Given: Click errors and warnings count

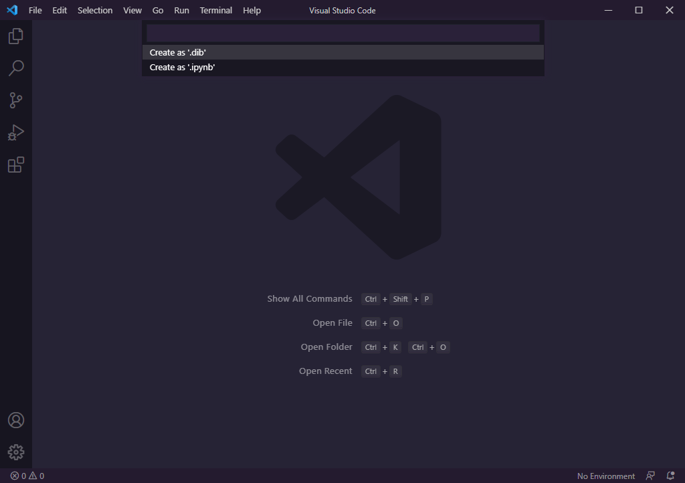Looking at the screenshot, I should coord(27,476).
